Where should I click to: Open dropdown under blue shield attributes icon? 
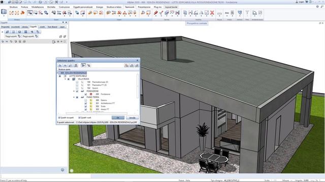pyautogui.click(x=240, y=16)
